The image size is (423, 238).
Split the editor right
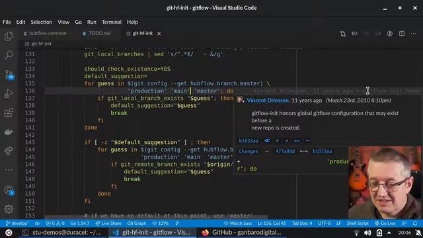pos(402,34)
